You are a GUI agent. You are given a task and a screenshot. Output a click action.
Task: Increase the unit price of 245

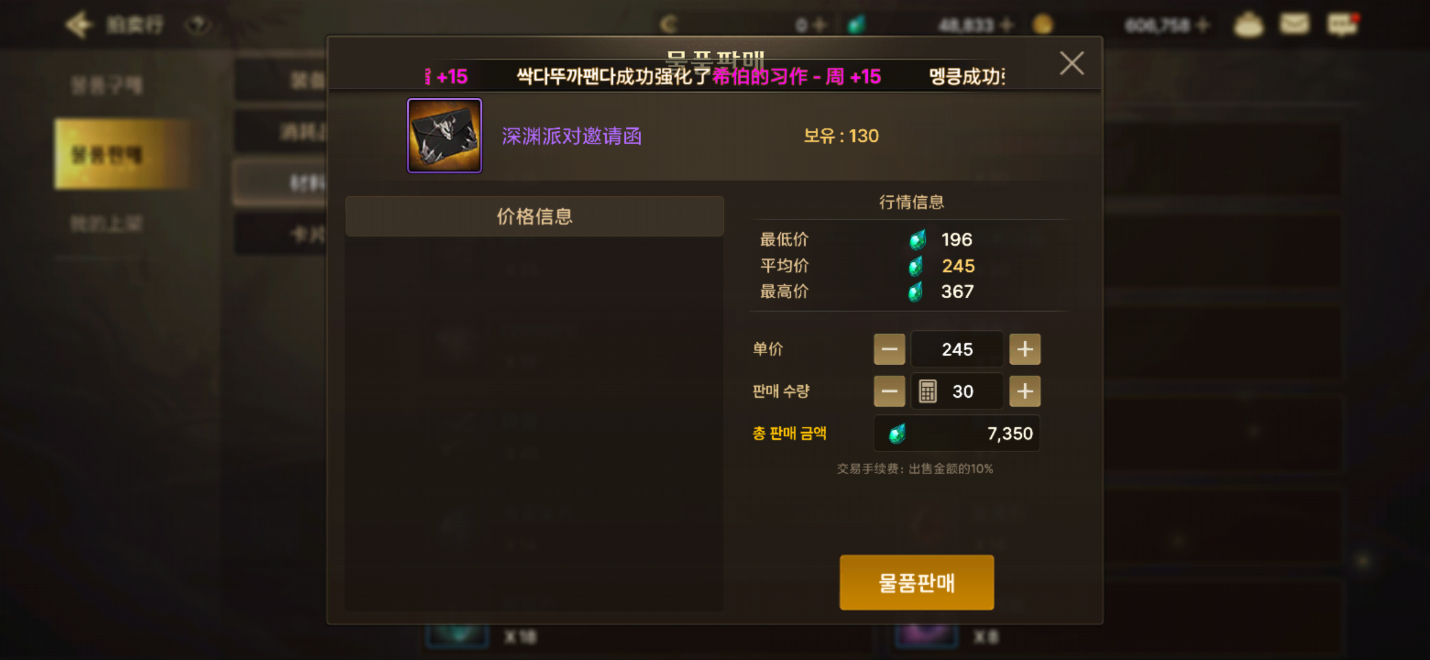point(1025,349)
